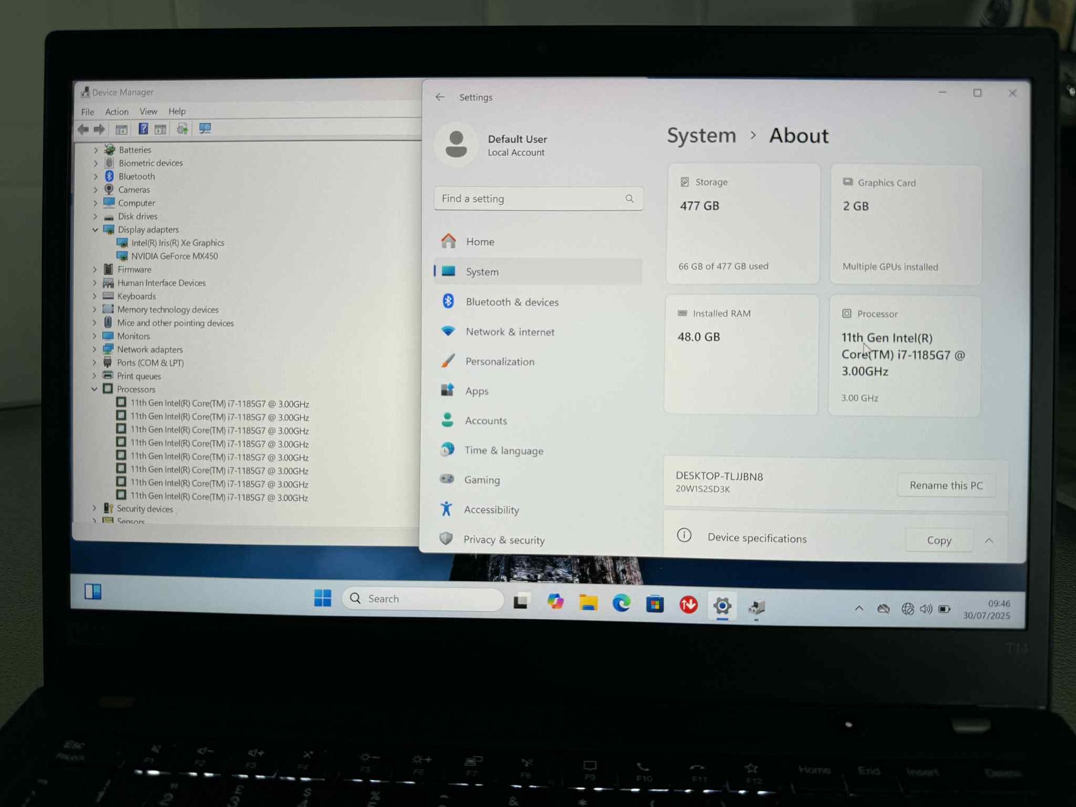Expand the Firmware node arrow
Viewport: 1076px width, 807px height.
(95, 270)
